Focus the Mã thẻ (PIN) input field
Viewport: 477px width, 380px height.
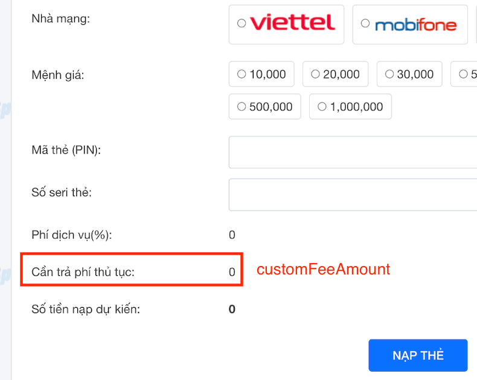(353, 152)
